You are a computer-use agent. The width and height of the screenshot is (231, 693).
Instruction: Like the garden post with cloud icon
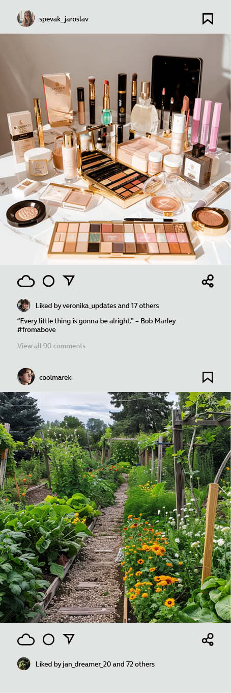26,640
